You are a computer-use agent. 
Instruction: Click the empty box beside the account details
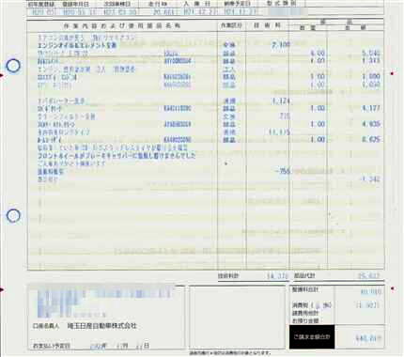pyautogui.click(x=238, y=317)
